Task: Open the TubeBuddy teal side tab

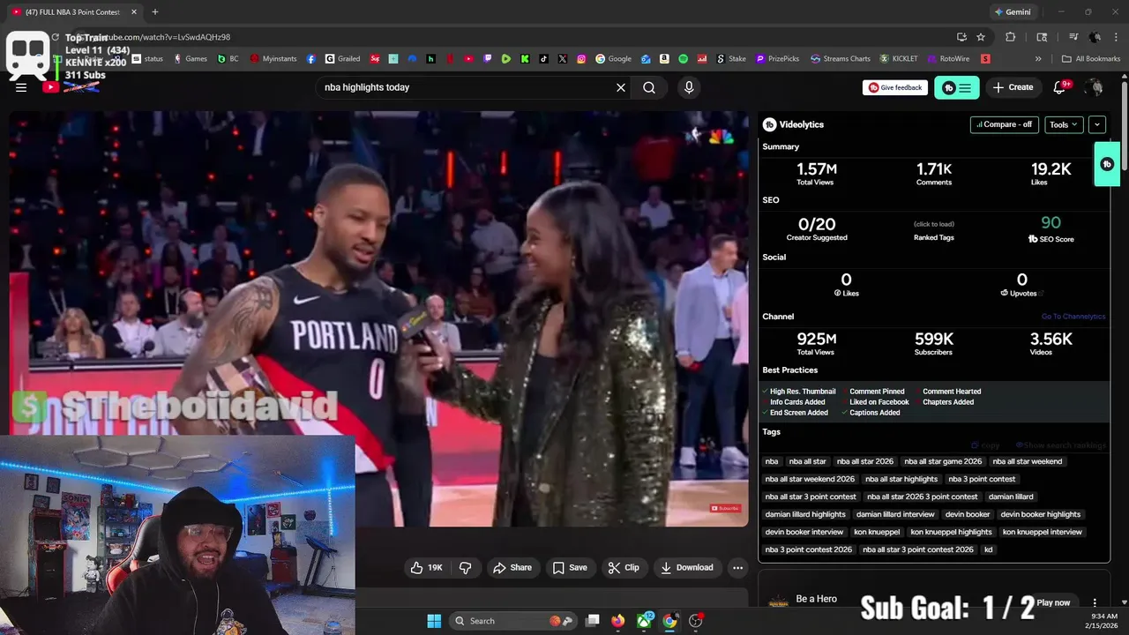Action: coord(1107,164)
